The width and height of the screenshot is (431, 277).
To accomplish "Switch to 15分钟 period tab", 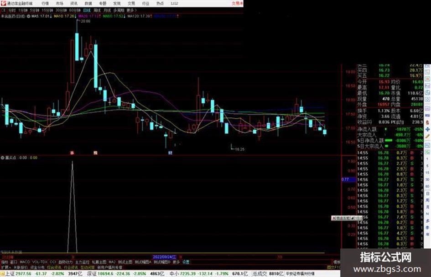I will (x=47, y=10).
